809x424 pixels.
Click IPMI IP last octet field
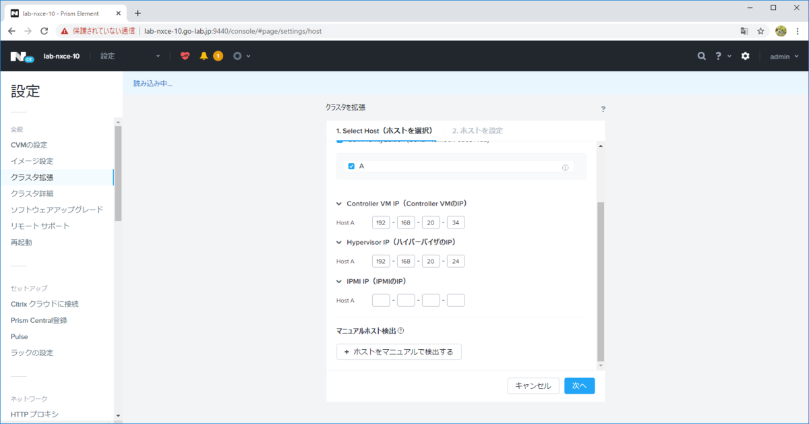pyautogui.click(x=456, y=300)
